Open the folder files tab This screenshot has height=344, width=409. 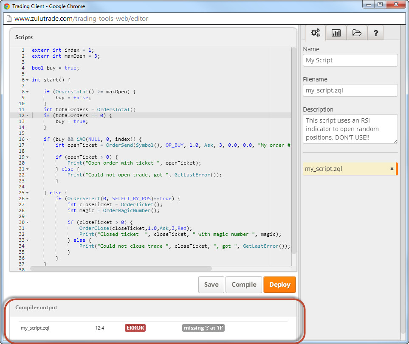357,33
